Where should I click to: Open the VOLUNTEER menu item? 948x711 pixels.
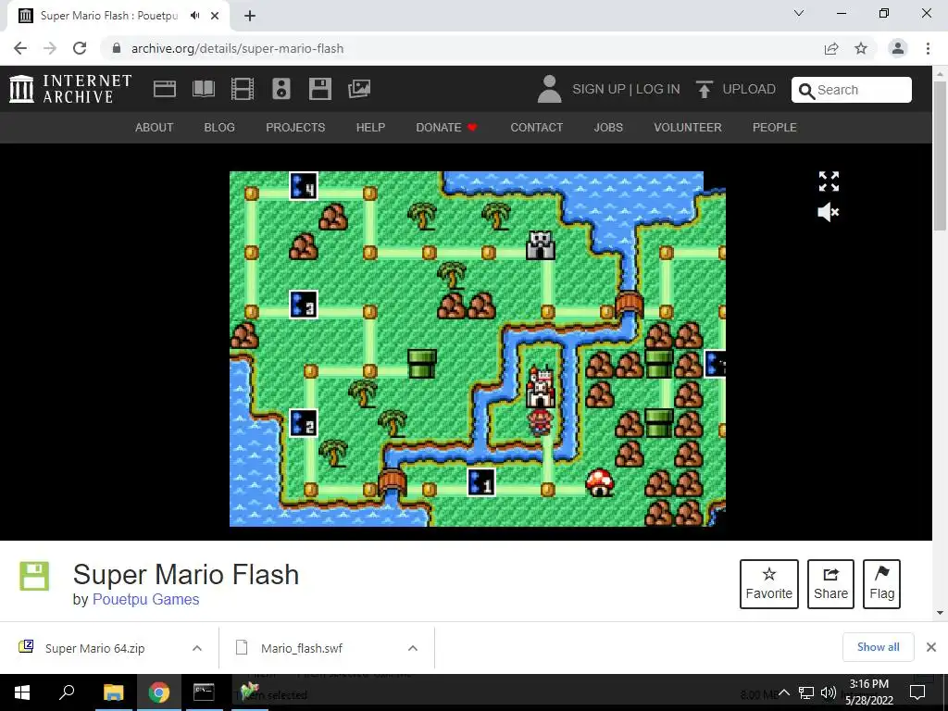688,128
